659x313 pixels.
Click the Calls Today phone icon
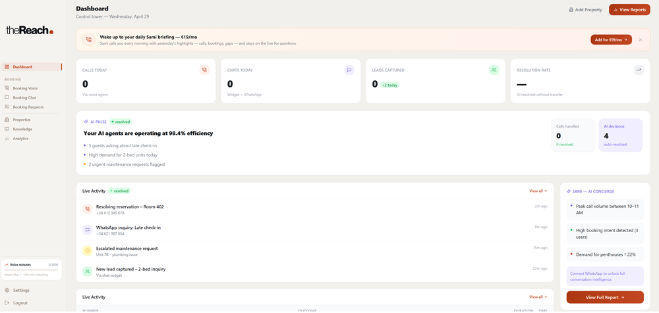204,70
